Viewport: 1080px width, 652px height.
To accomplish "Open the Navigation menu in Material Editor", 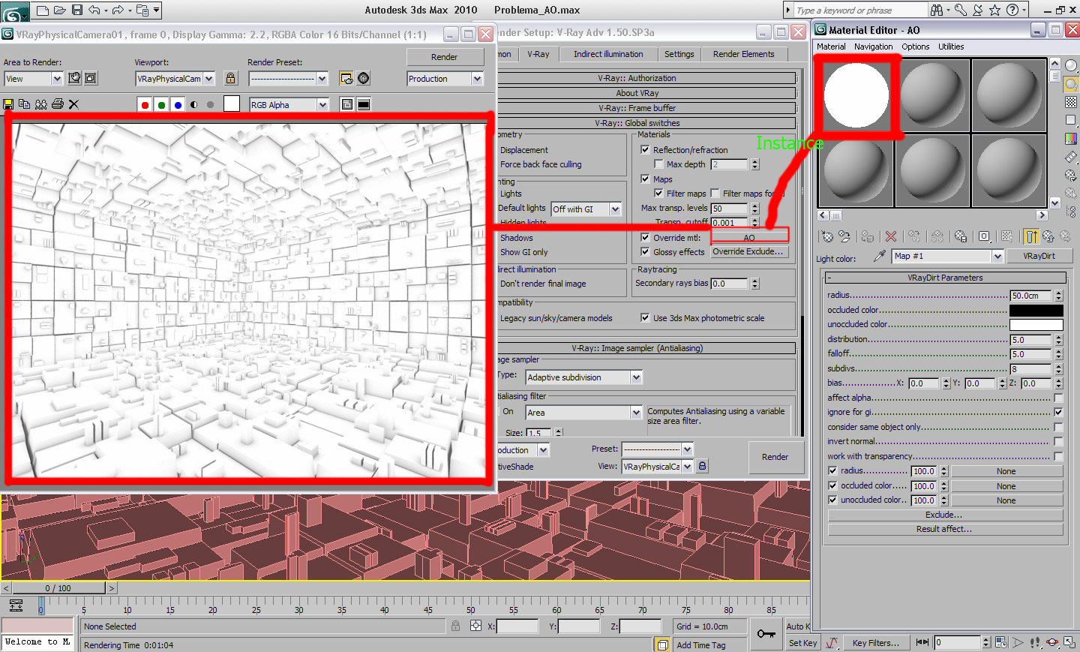I will [x=873, y=47].
